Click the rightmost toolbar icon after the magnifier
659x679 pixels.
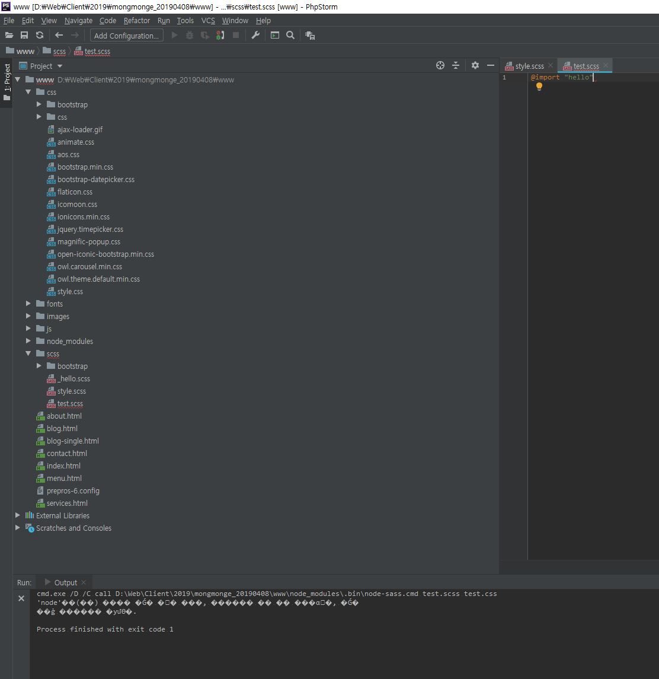[310, 36]
